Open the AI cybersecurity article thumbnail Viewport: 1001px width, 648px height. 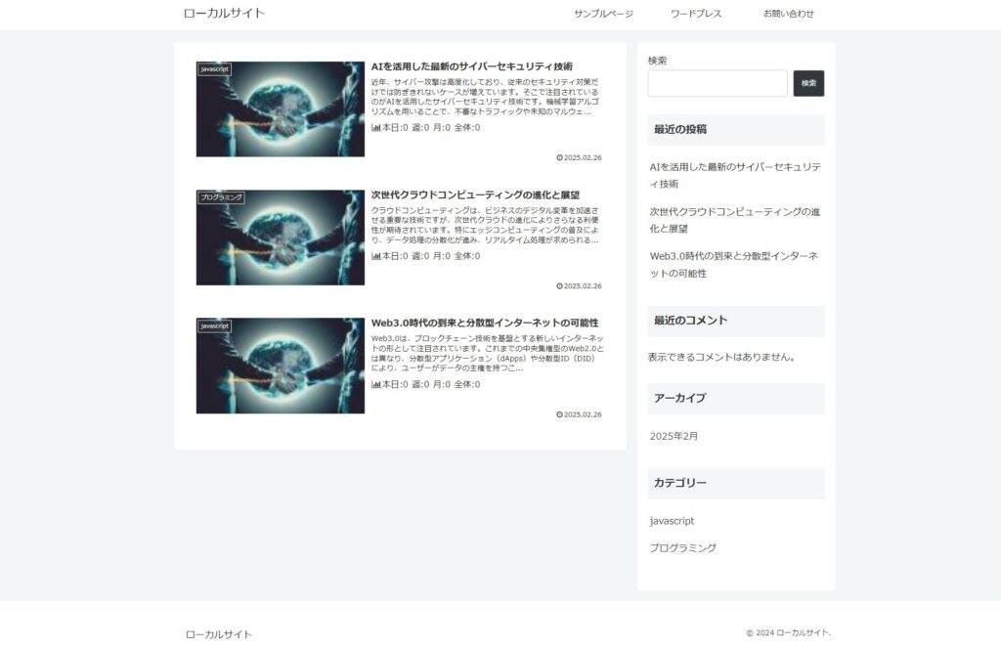[x=280, y=109]
